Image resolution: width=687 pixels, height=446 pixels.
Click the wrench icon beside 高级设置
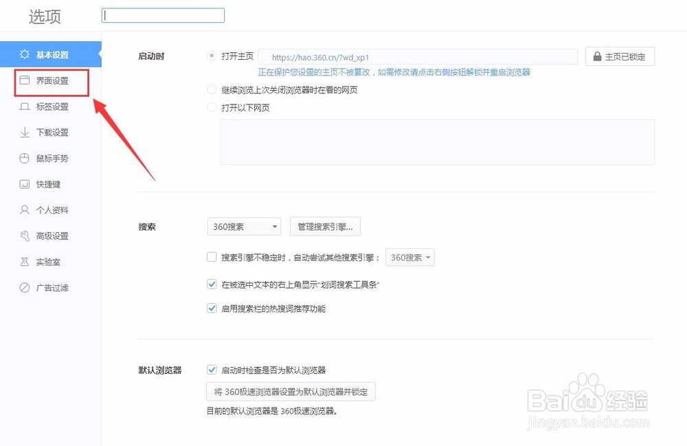[25, 236]
